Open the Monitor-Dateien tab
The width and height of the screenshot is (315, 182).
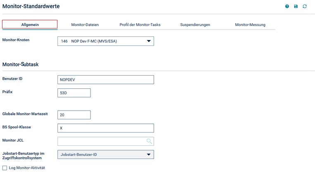tap(85, 25)
